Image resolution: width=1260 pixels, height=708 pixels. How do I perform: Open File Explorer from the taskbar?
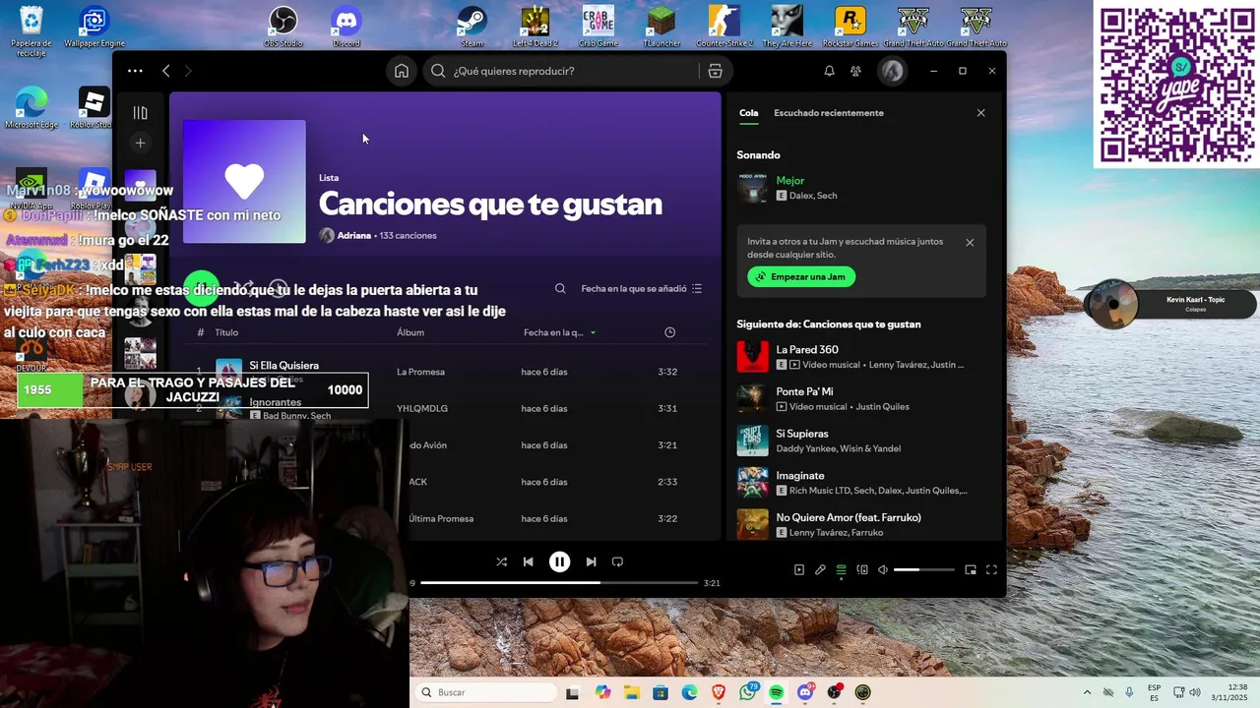coord(631,692)
